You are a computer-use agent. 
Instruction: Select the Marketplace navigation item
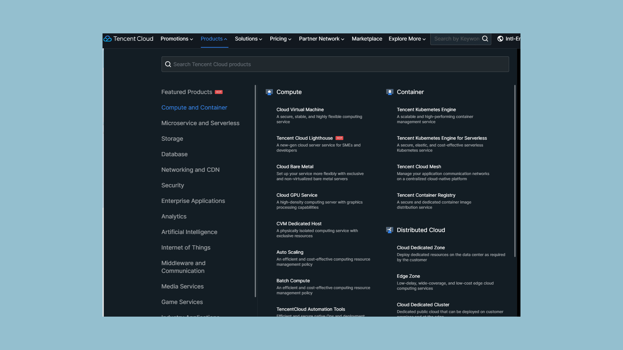pos(367,39)
